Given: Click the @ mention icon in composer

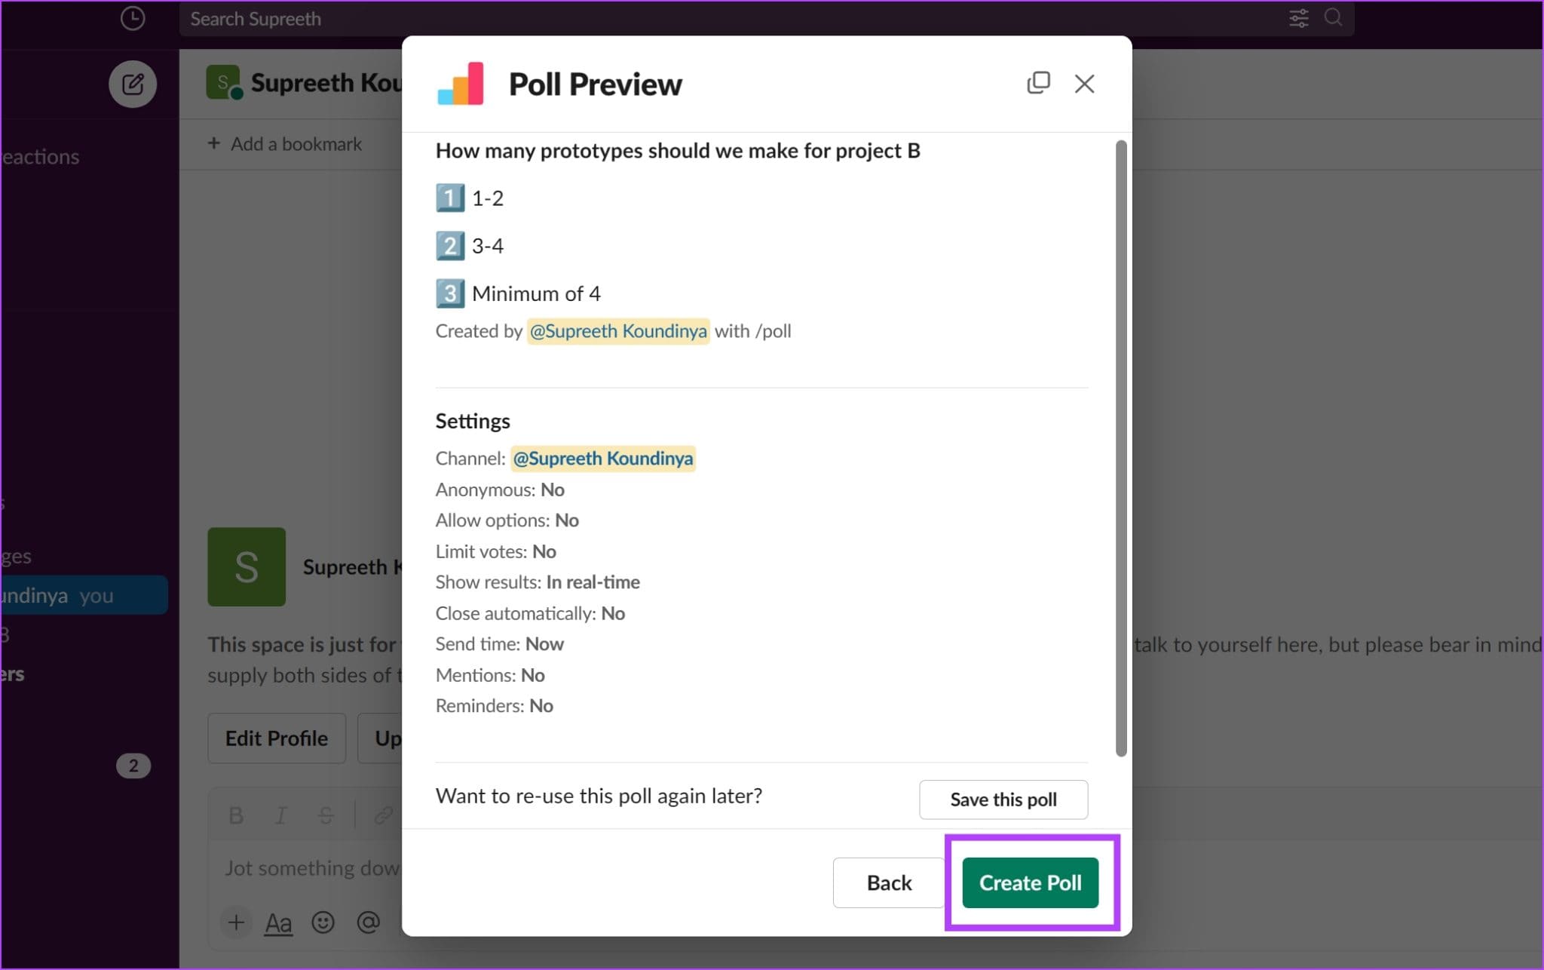Looking at the screenshot, I should pos(368,922).
